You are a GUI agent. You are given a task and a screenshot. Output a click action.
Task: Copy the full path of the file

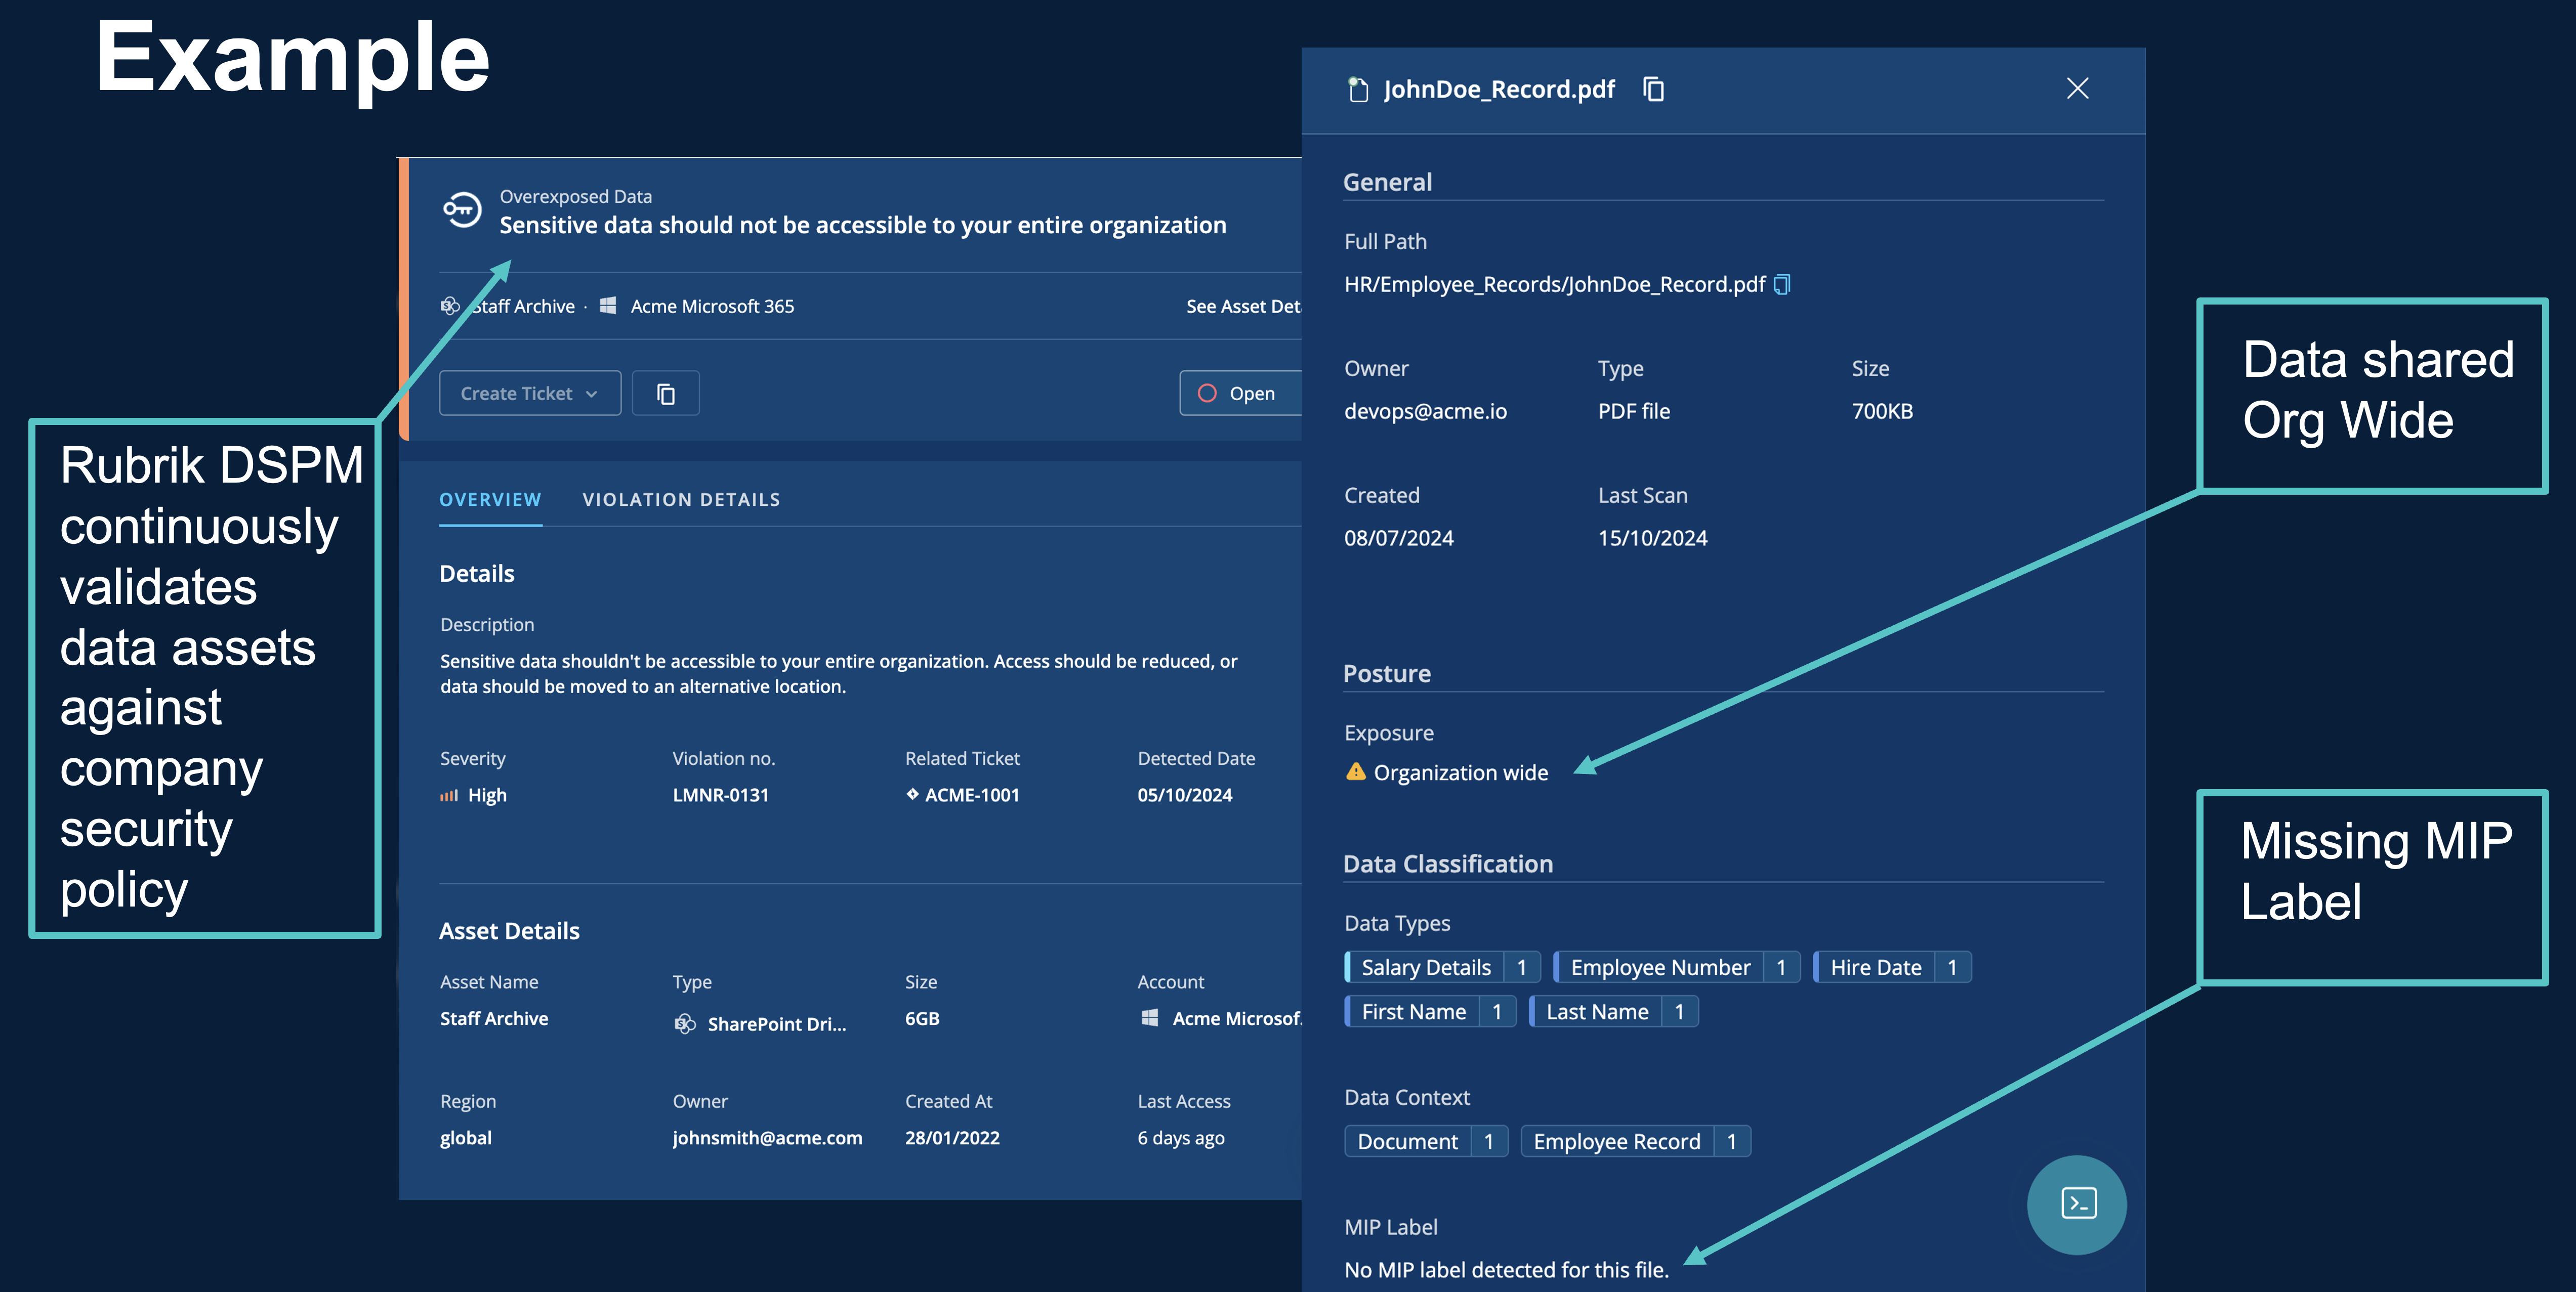click(x=1782, y=285)
